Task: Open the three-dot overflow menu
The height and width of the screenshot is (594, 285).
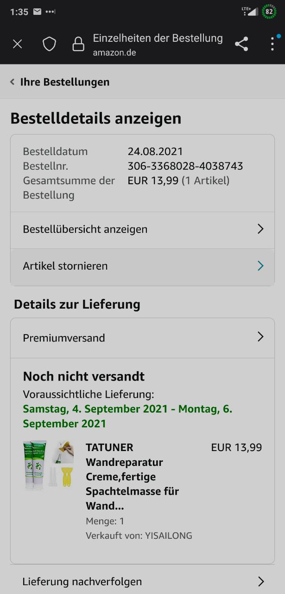Action: 272,44
